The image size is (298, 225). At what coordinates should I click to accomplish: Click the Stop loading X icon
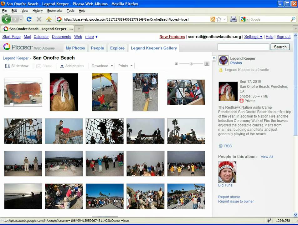pyautogui.click(x=39, y=19)
